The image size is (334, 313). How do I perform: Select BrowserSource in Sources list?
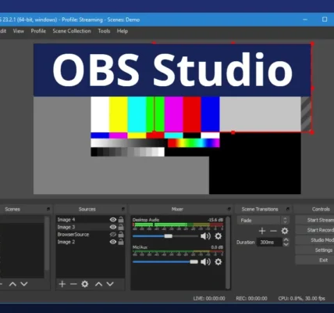pos(73,235)
